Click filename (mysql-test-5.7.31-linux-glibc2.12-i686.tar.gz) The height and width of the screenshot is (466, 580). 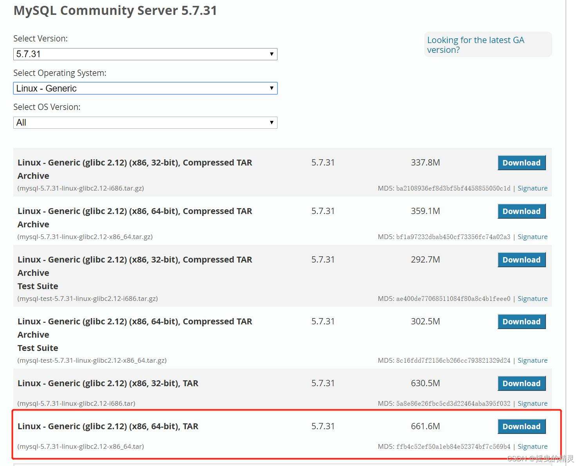click(x=88, y=299)
